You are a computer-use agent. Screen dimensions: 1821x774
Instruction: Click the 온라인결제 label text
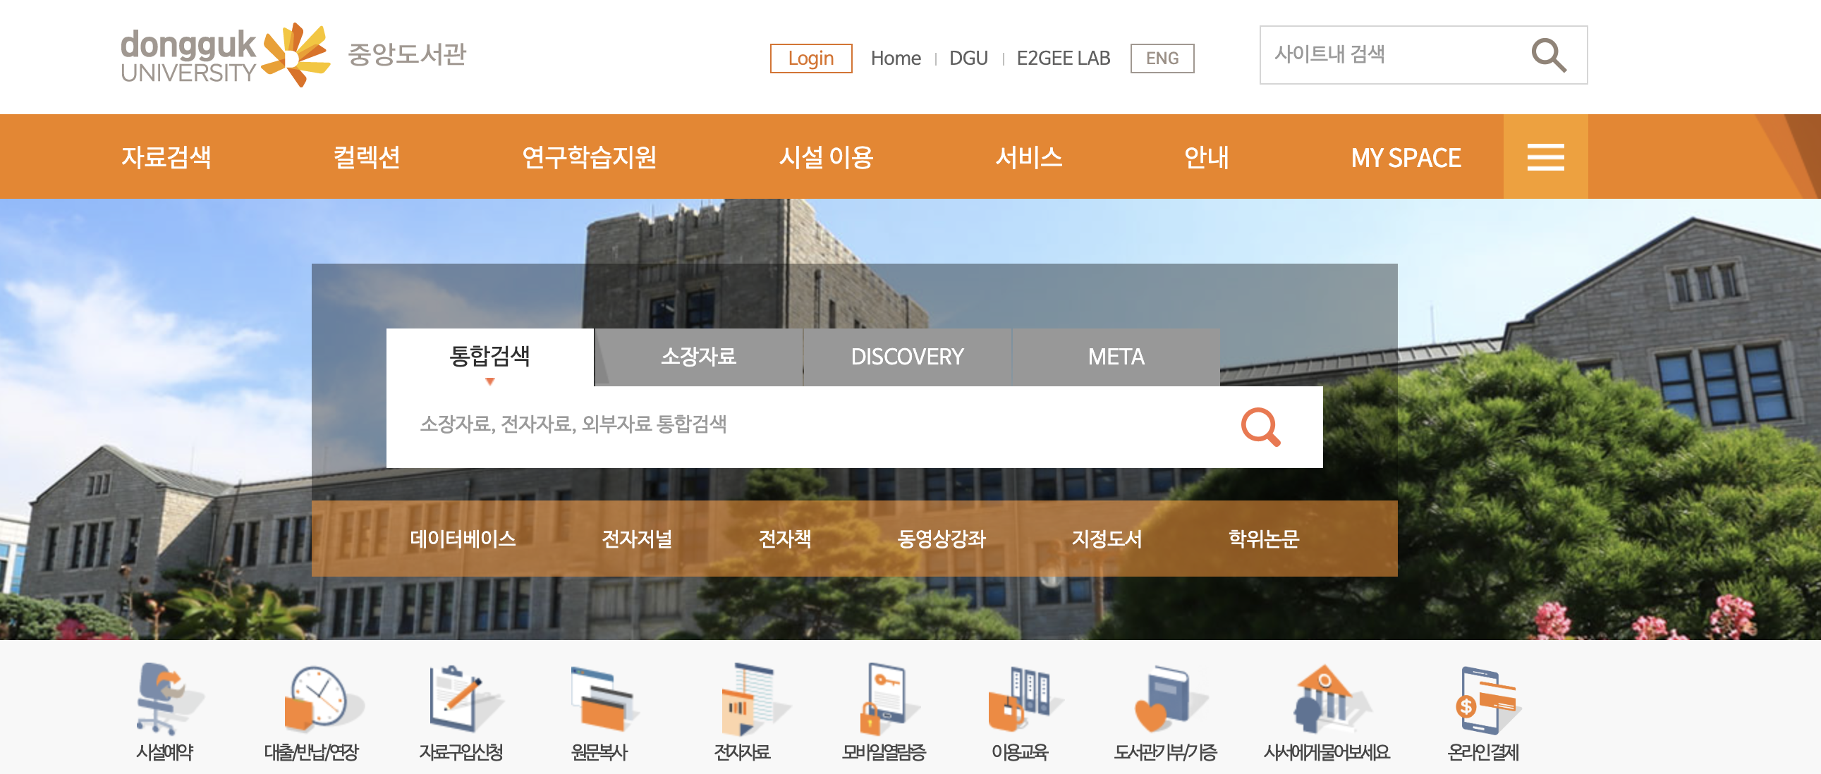pos(1483,752)
